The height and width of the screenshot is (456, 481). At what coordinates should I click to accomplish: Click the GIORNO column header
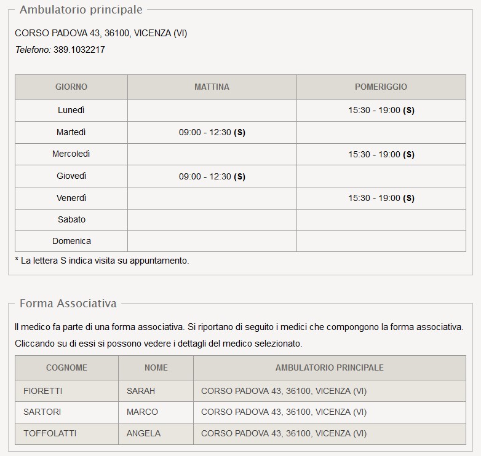tap(71, 87)
